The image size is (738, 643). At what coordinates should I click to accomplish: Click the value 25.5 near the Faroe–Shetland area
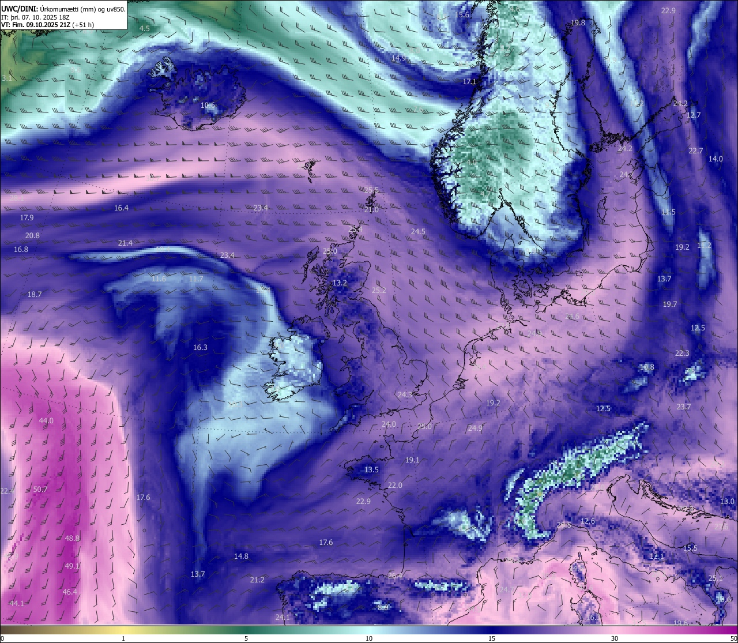coord(372,190)
